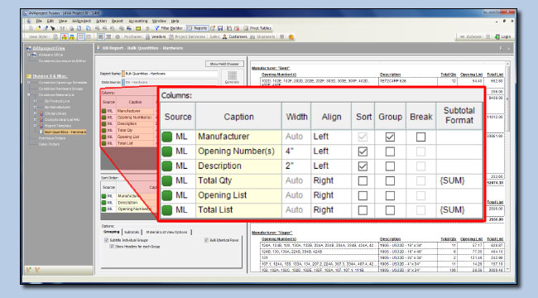Check Group checkbox in Total List row
The height and width of the screenshot is (298, 538).
pos(390,210)
